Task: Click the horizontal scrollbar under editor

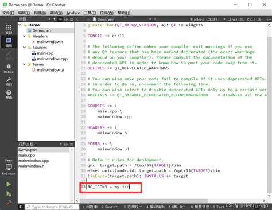Action: pyautogui.click(x=143, y=201)
